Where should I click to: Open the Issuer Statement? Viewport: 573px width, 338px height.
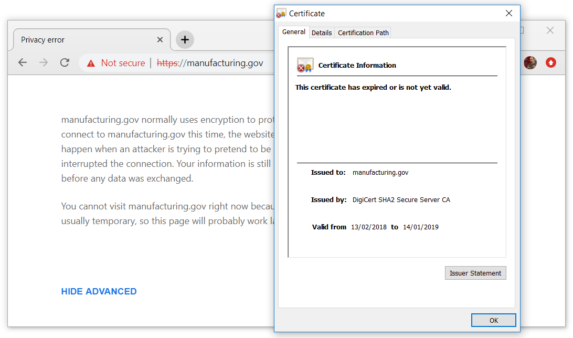(x=475, y=273)
